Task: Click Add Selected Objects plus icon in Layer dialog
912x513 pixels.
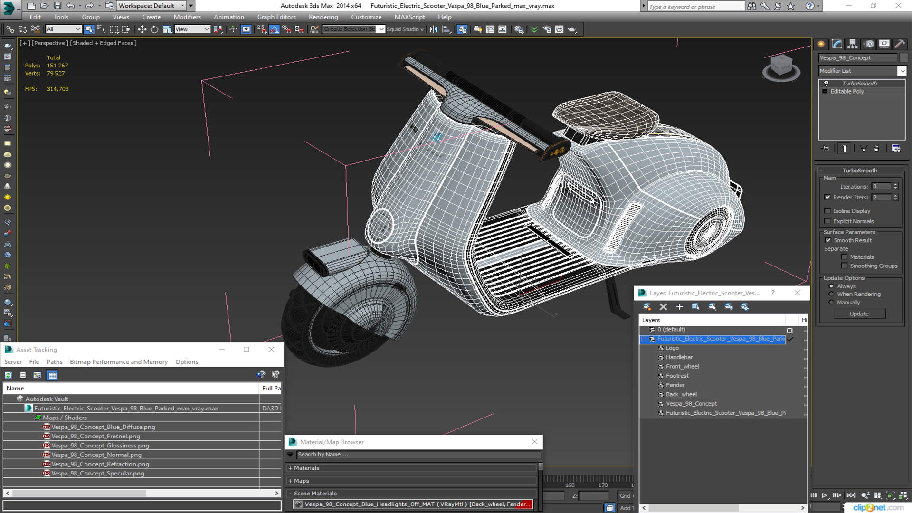Action: coord(679,307)
